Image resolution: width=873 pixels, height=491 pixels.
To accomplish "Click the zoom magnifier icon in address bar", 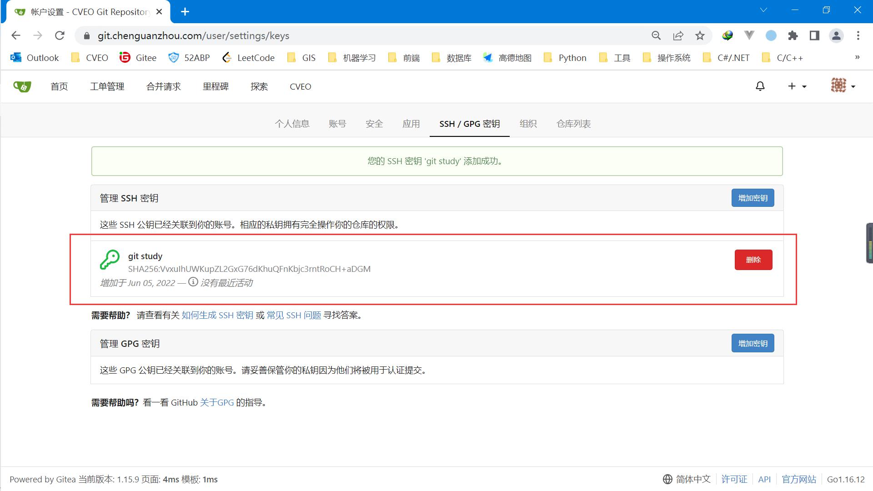I will (656, 35).
